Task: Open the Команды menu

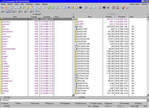Action: coord(29,4)
